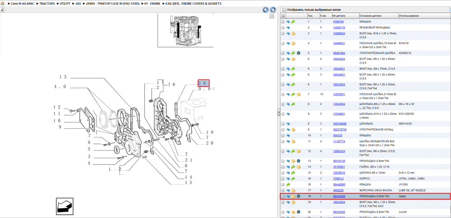Toggle the gray mark circle for part 10902424

283,151
